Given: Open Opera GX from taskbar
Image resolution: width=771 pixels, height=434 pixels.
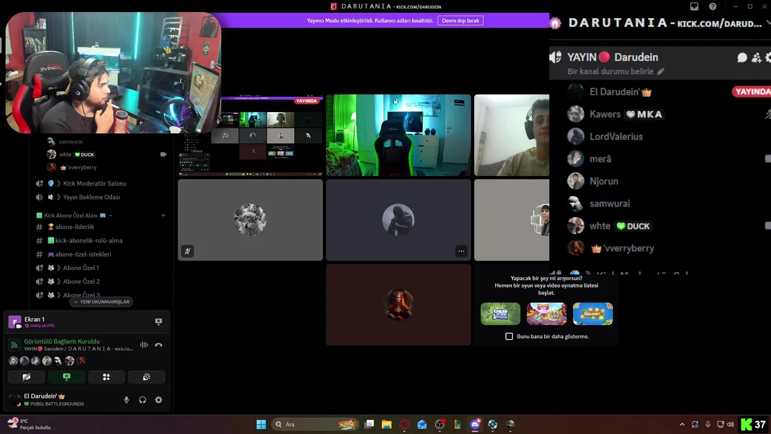Looking at the screenshot, I should [404, 424].
